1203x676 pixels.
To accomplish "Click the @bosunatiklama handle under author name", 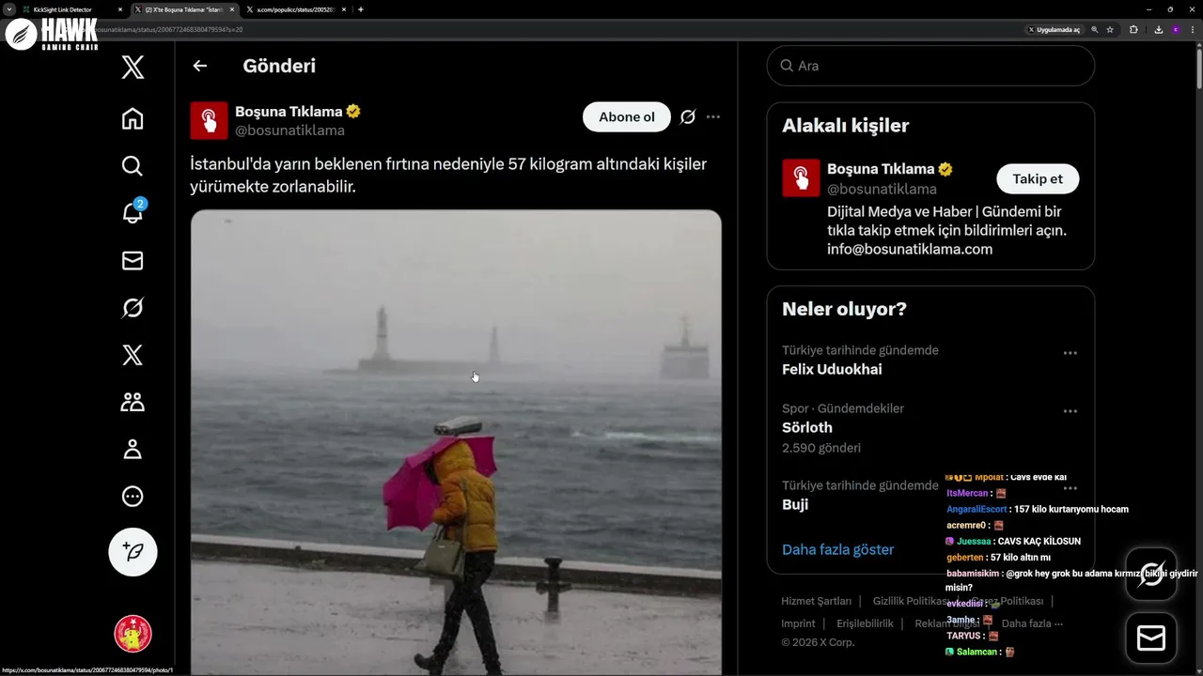I will [x=289, y=131].
